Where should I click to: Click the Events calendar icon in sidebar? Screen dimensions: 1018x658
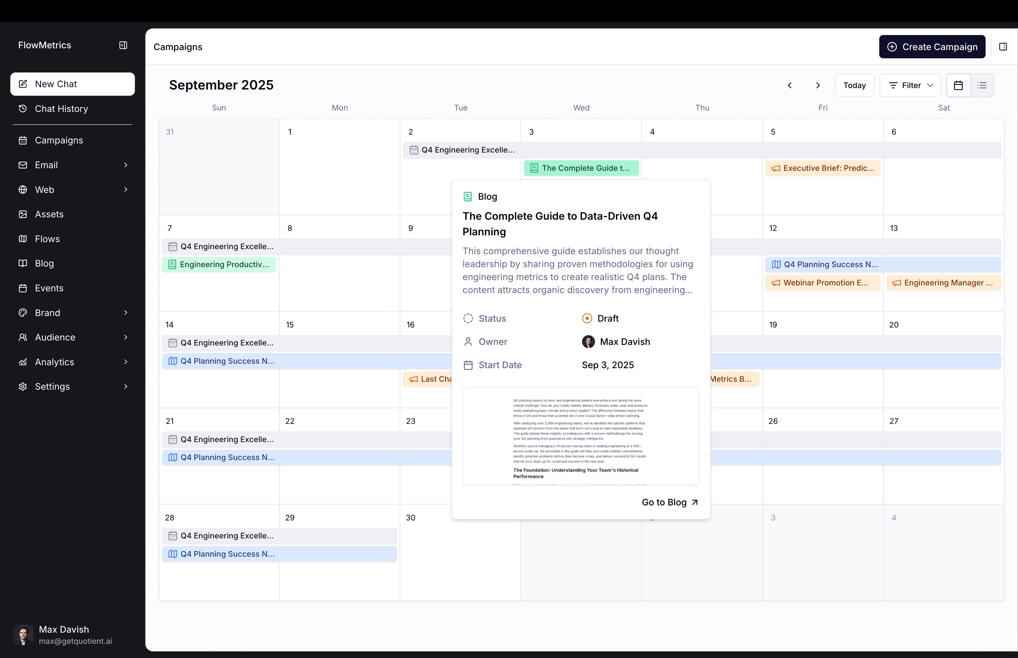point(23,287)
